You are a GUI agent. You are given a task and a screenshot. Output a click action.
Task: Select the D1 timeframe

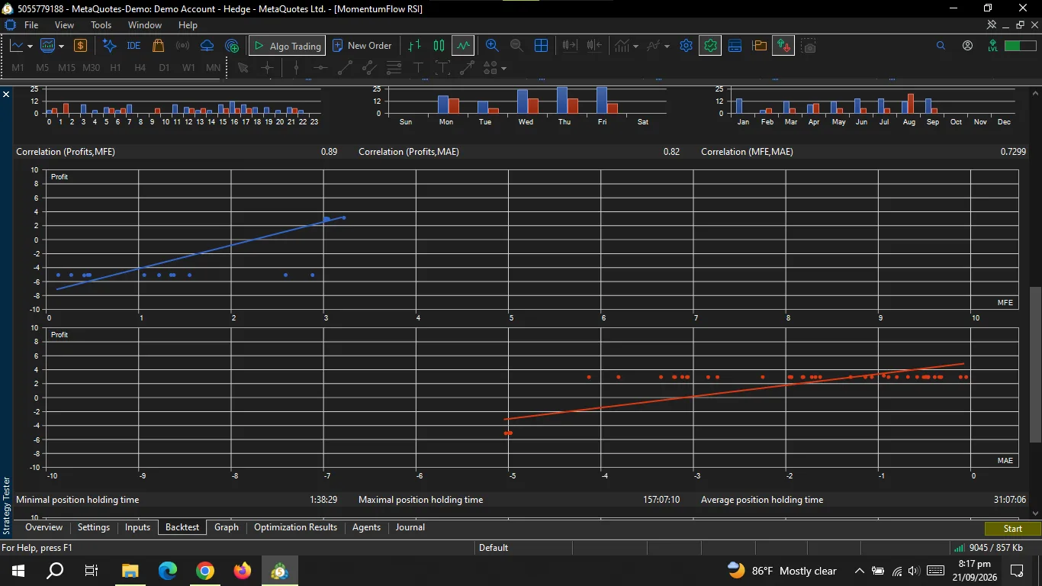tap(164, 68)
